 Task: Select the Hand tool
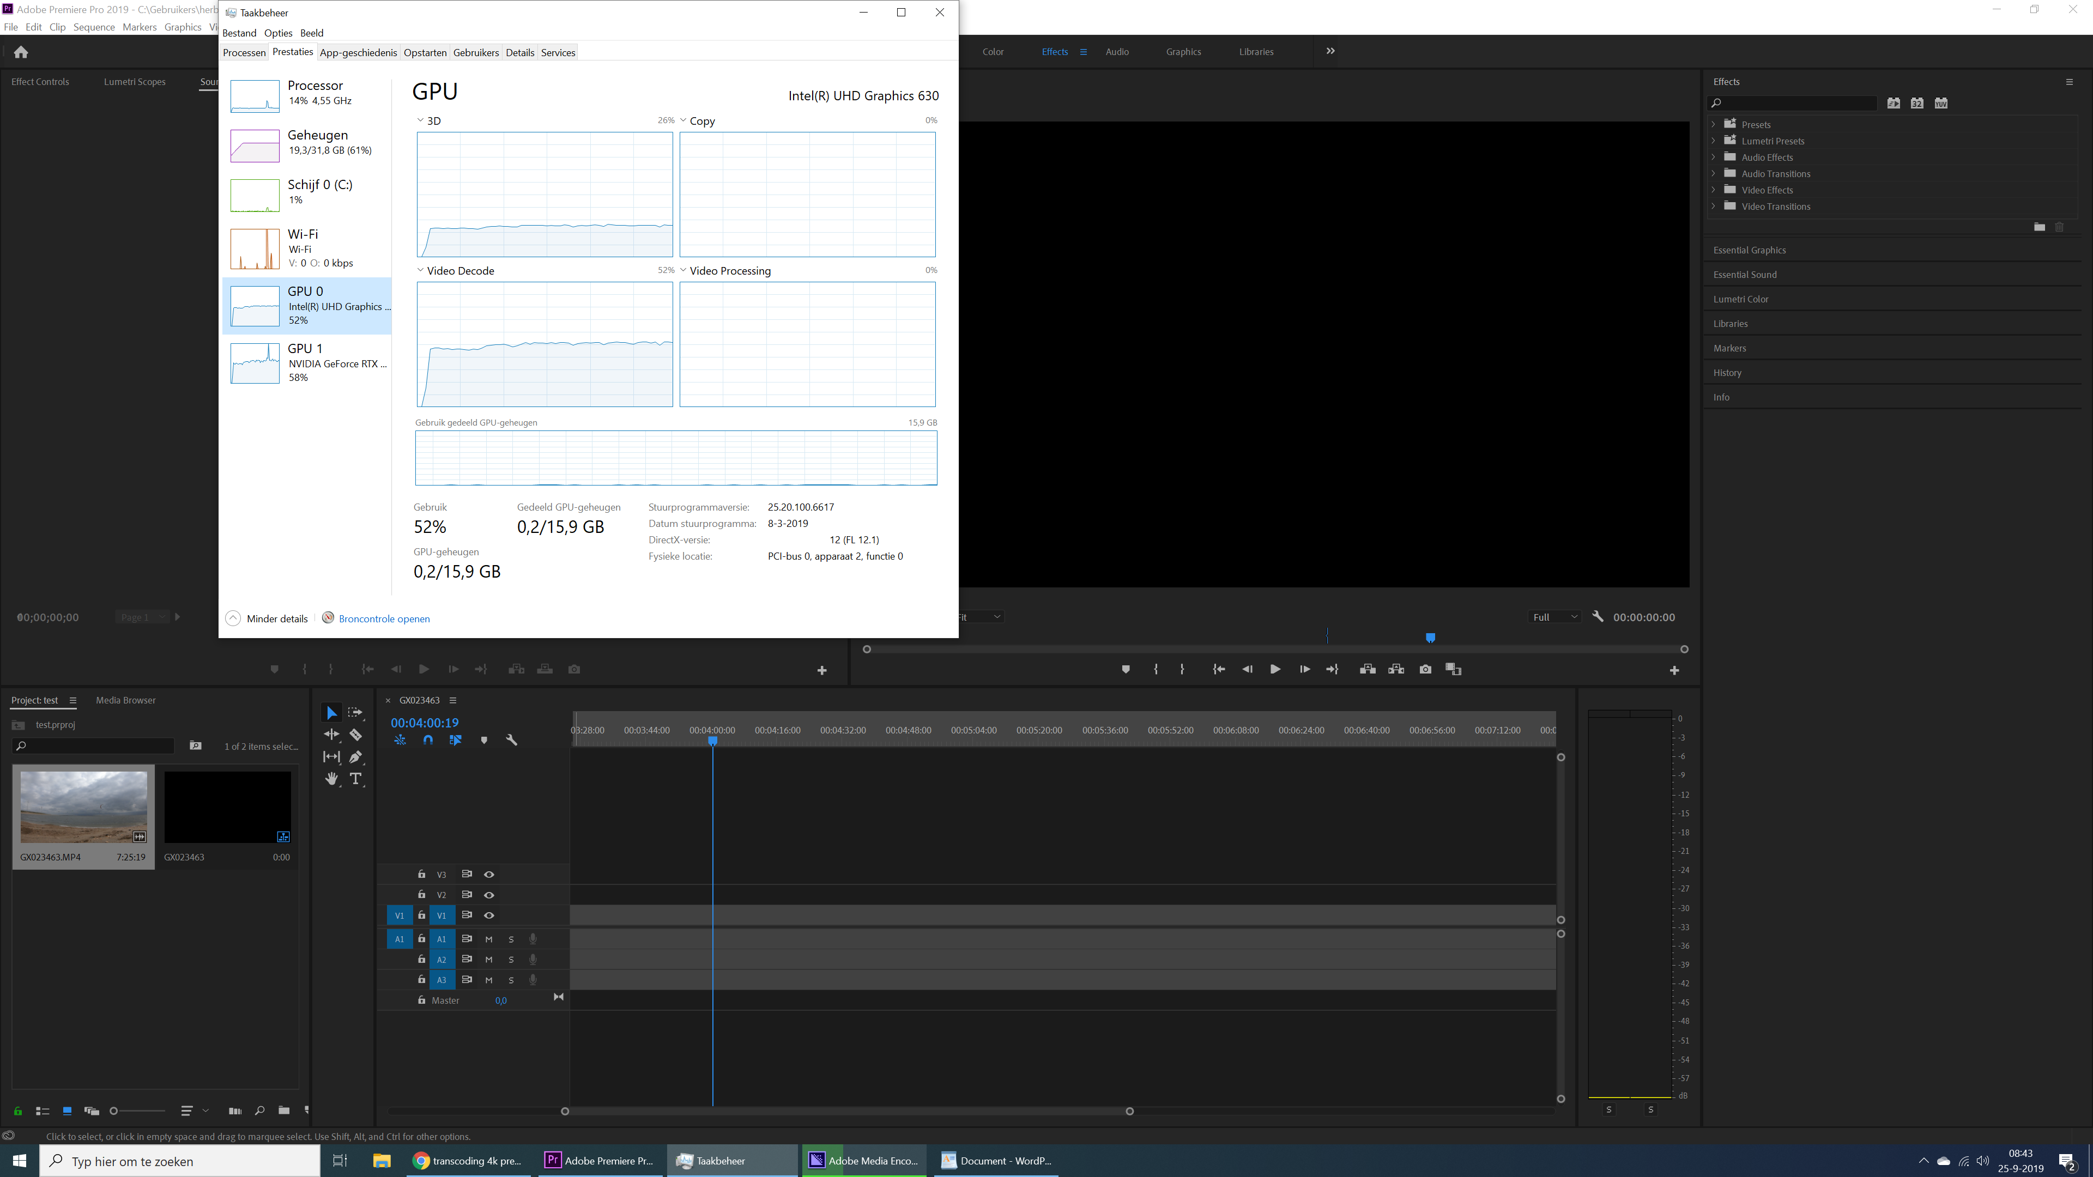(331, 778)
